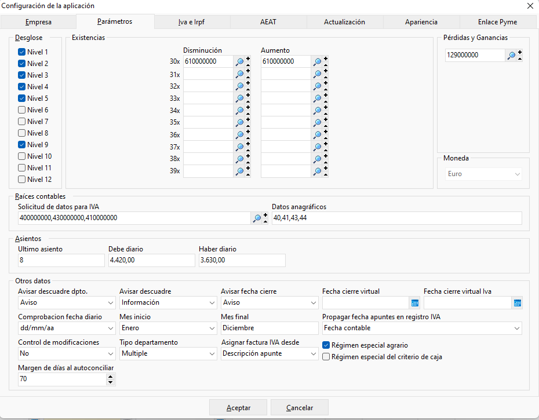Click the magnifier next to Pérdidas y Ganancias
Screen dimensions: 539x420
tap(512, 56)
